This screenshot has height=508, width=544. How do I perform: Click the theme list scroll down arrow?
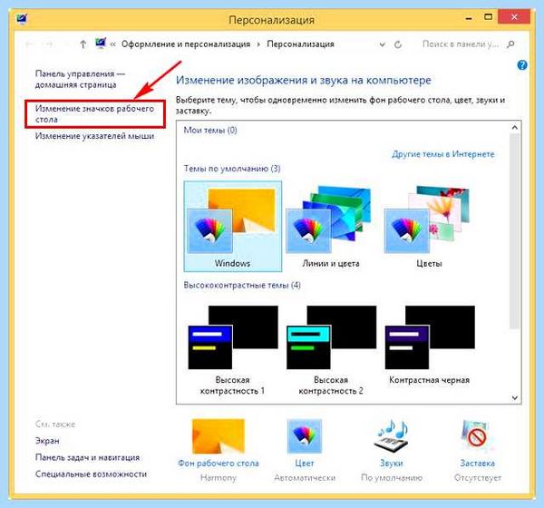[x=515, y=397]
